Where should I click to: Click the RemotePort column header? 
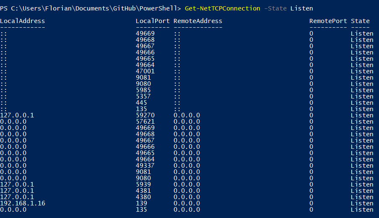[x=328, y=21]
